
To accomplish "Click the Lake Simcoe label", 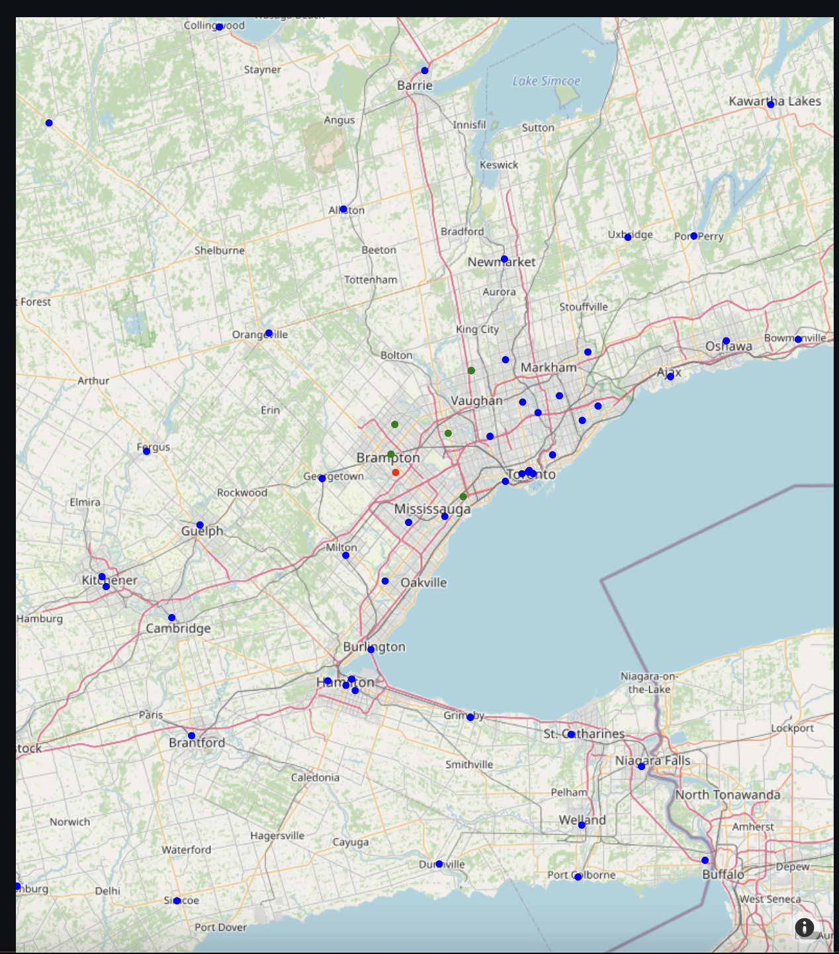I will [x=547, y=81].
